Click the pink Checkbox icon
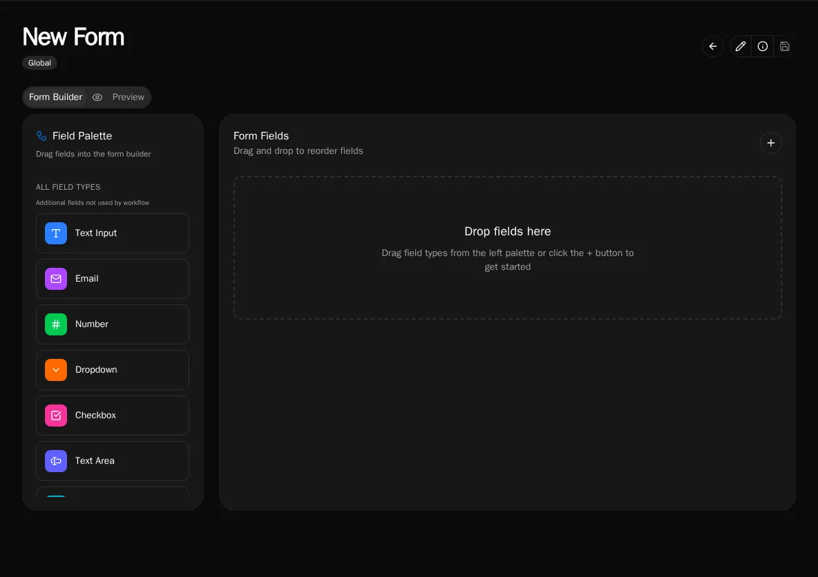Screen dimensions: 818x577 click(x=56, y=415)
